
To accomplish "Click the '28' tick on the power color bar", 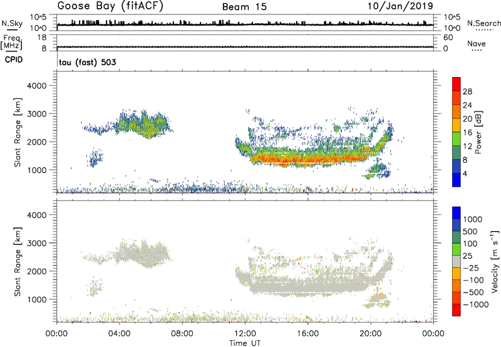I will (x=467, y=91).
